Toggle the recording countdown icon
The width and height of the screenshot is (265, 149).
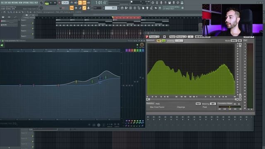[80, 3]
